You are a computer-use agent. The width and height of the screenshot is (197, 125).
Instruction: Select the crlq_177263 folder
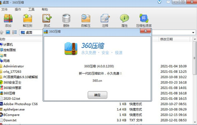[x=11, y=71]
